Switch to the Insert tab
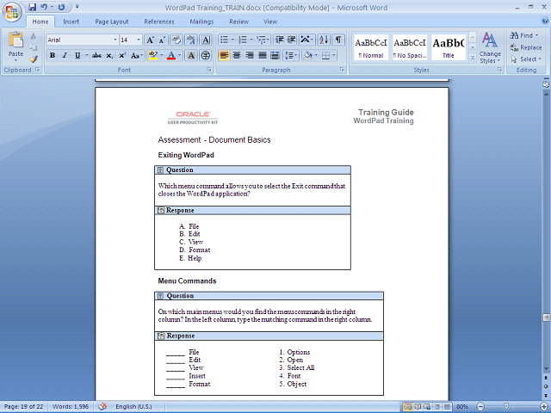Image resolution: width=551 pixels, height=413 pixels. point(71,22)
